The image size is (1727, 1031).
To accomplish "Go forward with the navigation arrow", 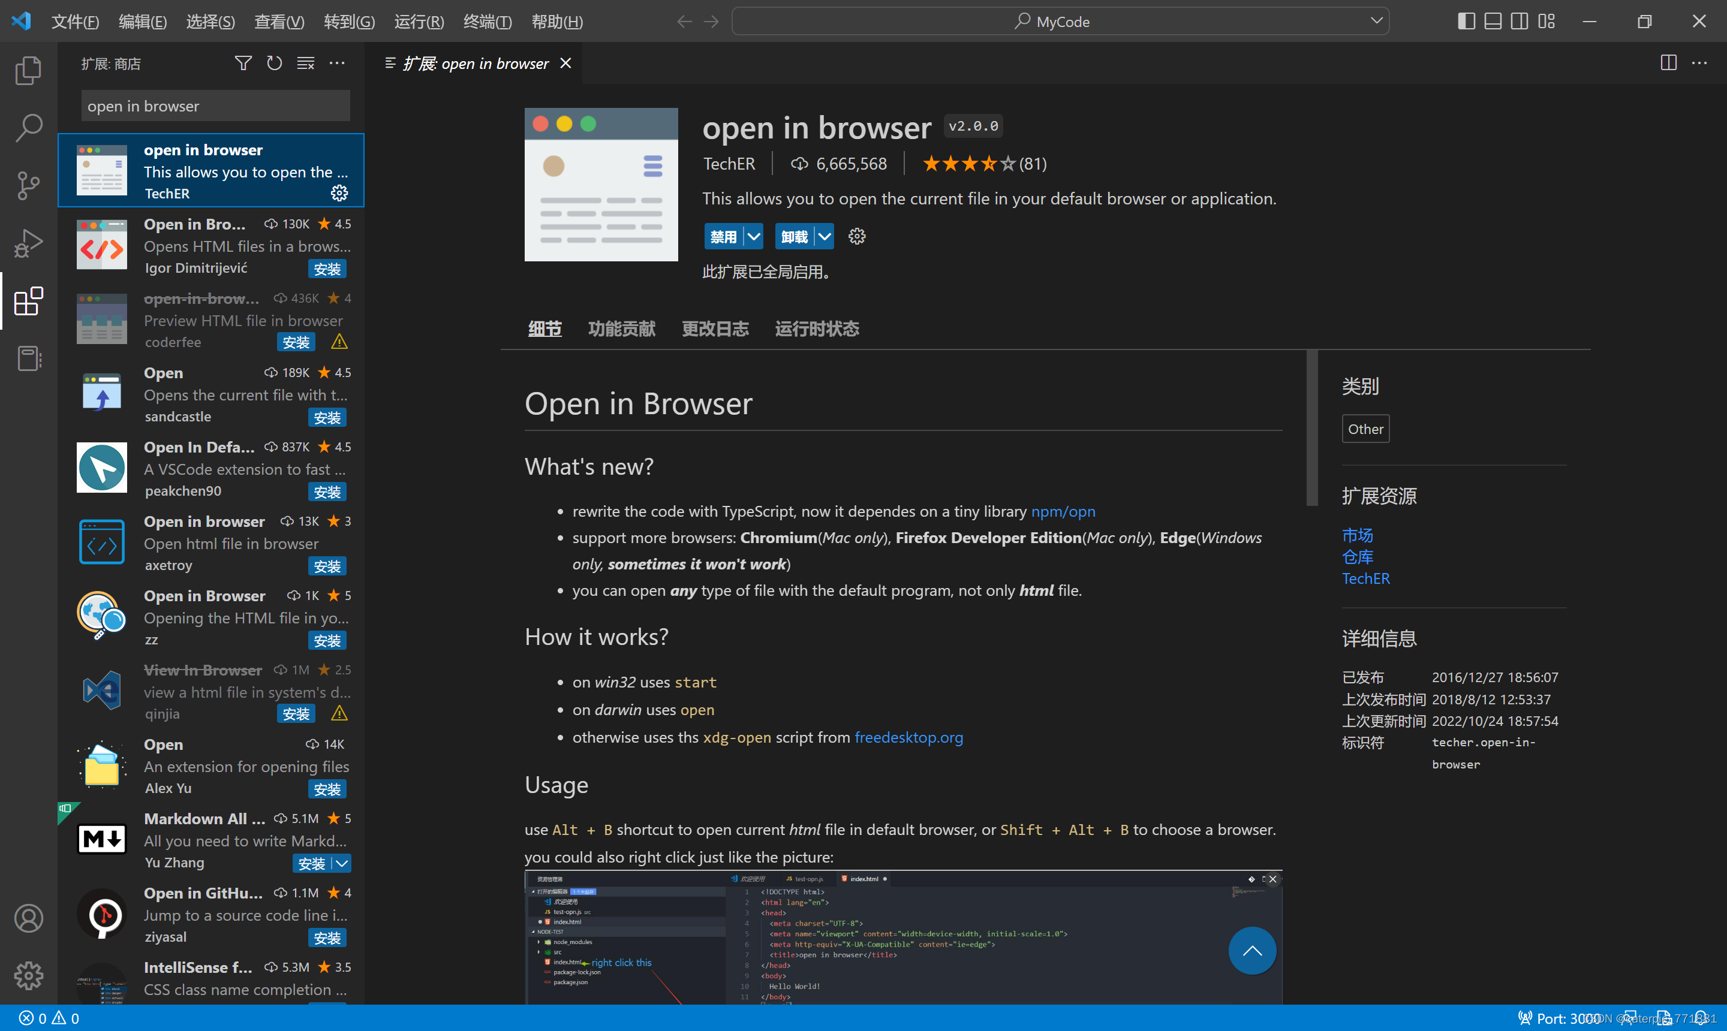I will click(711, 22).
